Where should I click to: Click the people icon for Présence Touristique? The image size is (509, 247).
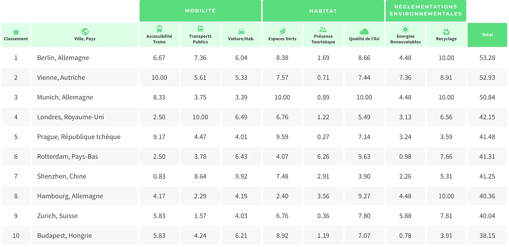click(x=323, y=29)
